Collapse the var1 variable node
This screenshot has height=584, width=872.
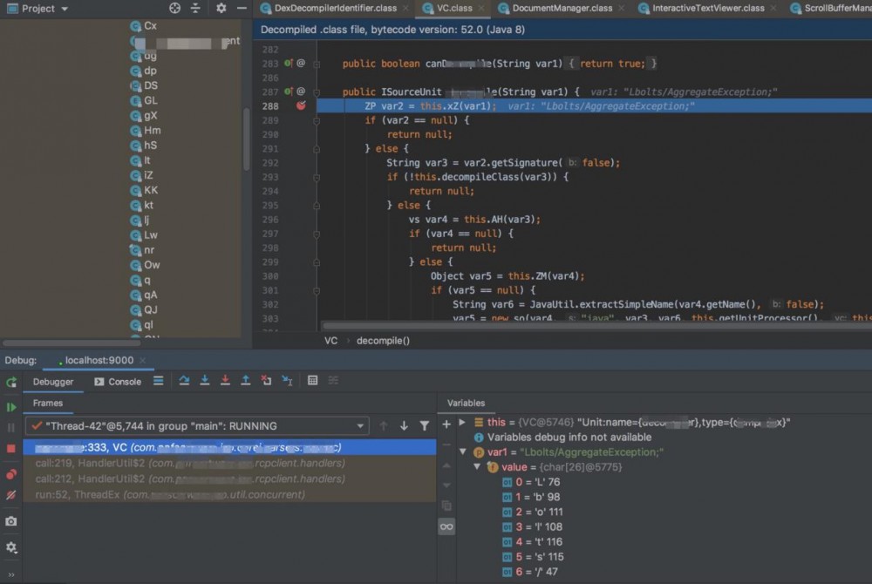[463, 452]
